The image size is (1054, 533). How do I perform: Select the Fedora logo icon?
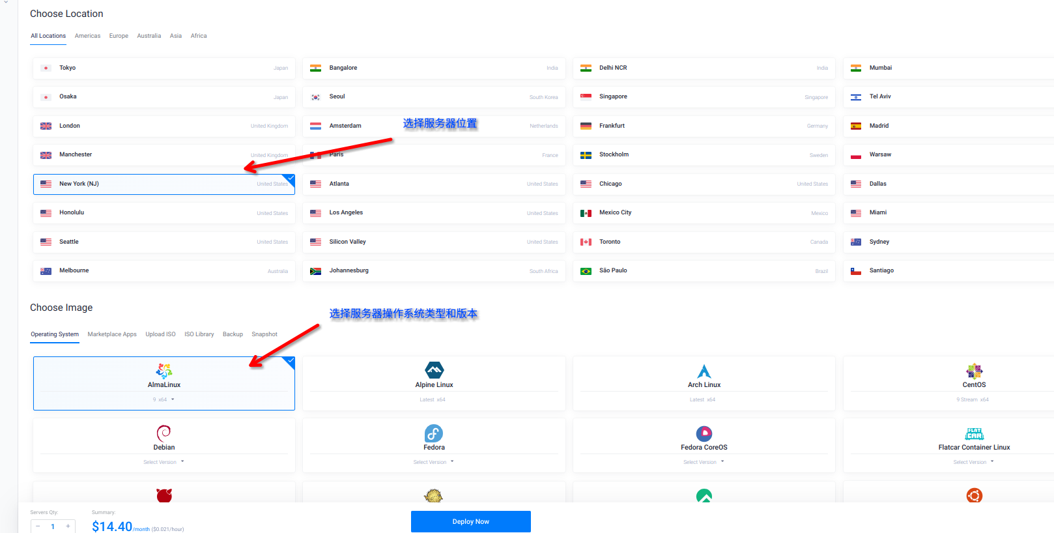[x=434, y=433]
